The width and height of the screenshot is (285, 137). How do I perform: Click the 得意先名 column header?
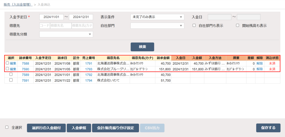pos(113,58)
